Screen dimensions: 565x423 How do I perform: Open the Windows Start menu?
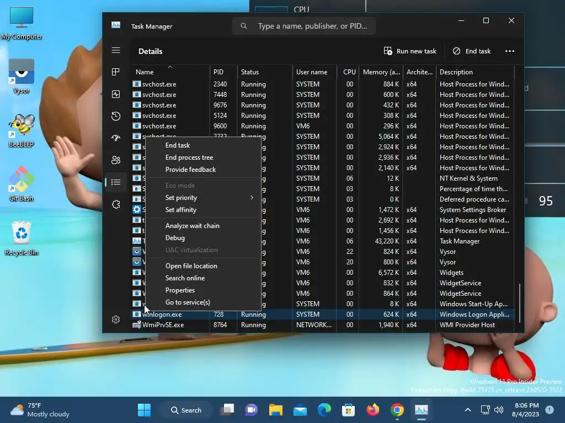tap(144, 410)
